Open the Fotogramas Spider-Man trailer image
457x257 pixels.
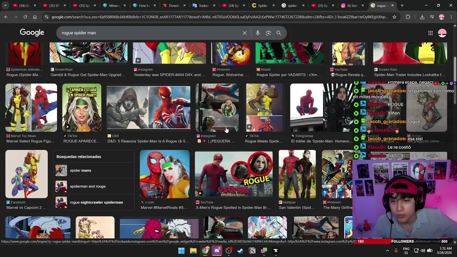pos(321,107)
